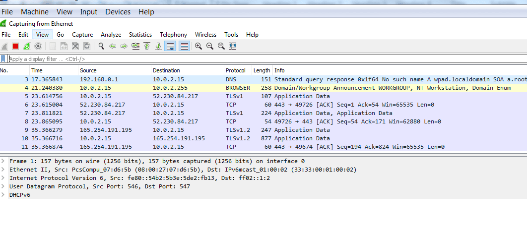
Task: Sort by the Time column header
Action: tap(54, 70)
